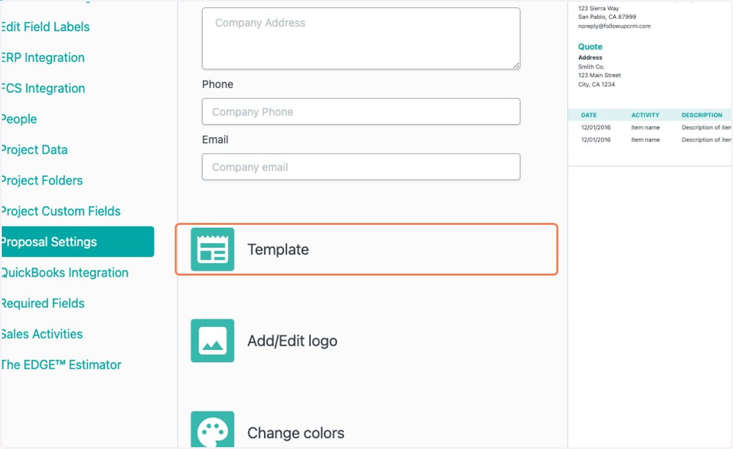Open the Template icon tile

point(213,249)
